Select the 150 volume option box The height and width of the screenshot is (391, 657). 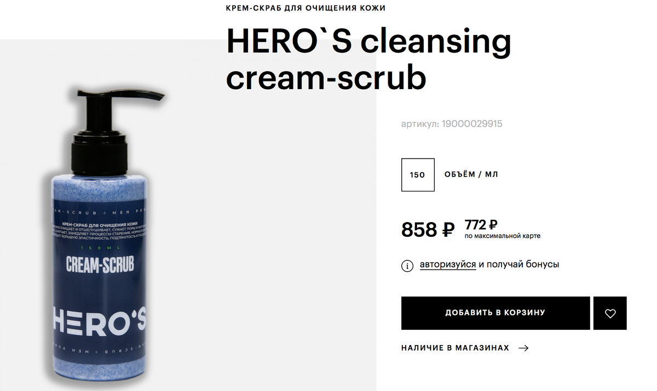pyautogui.click(x=418, y=175)
